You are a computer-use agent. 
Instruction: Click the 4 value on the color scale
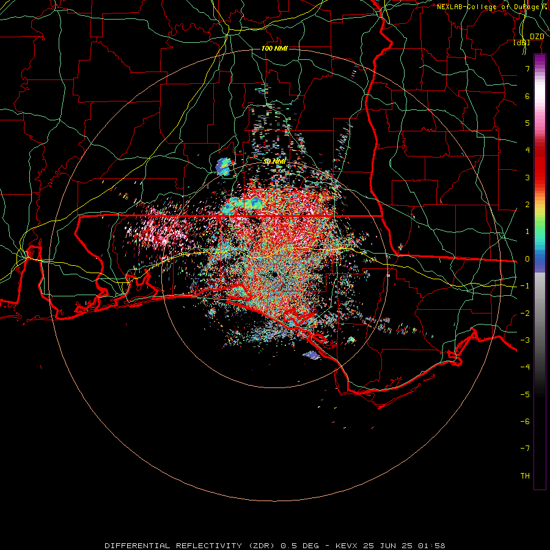pos(527,150)
